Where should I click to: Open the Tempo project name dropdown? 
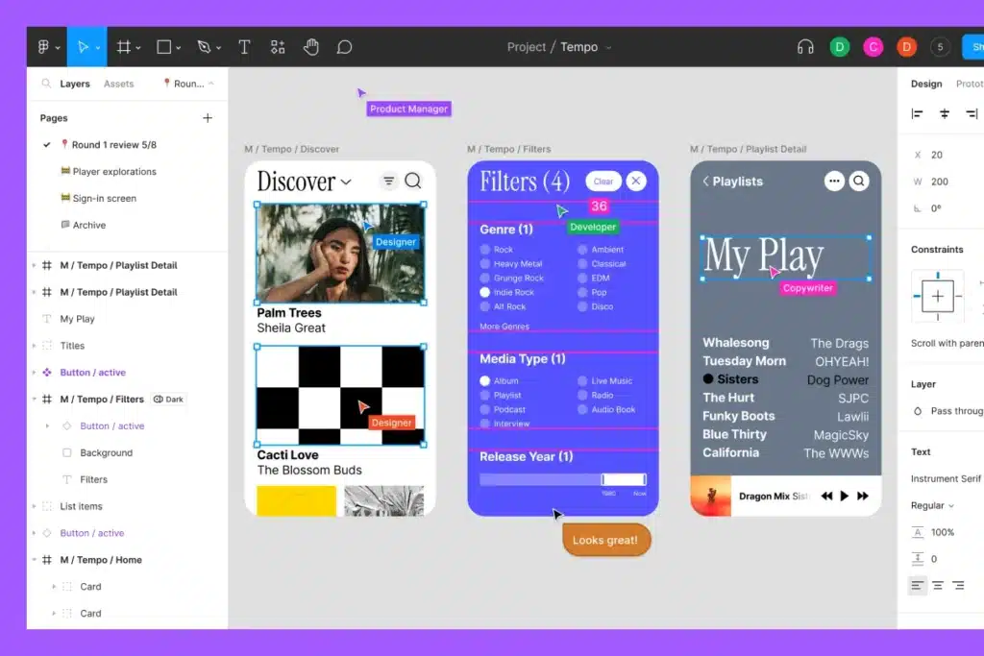pyautogui.click(x=608, y=48)
